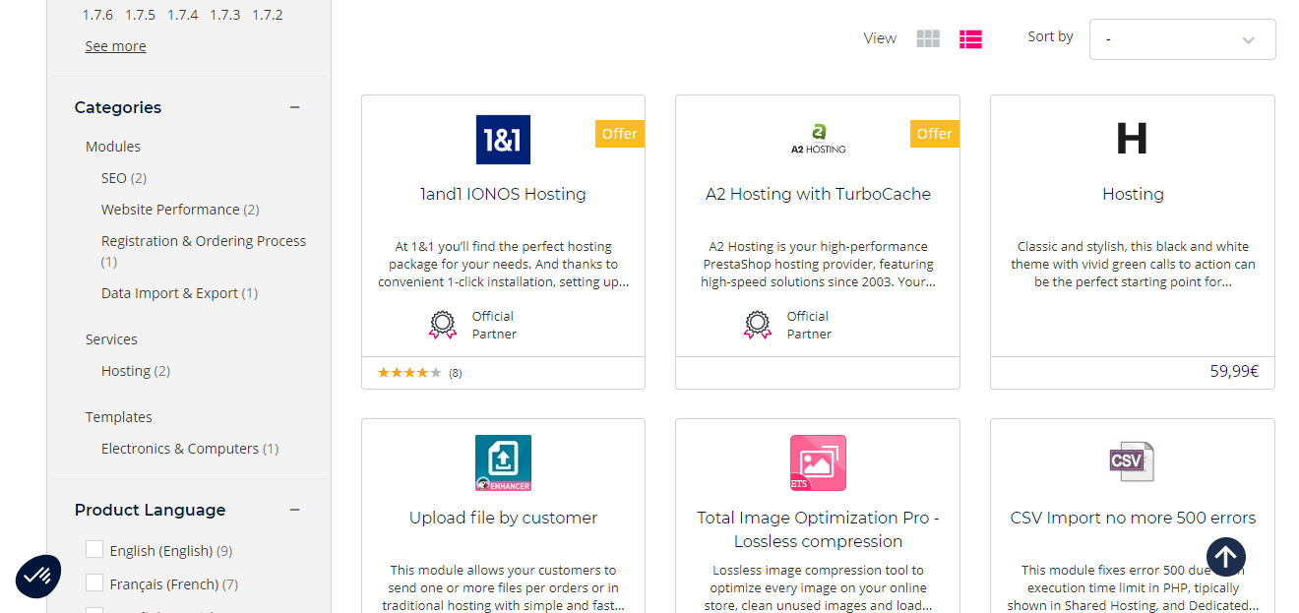This screenshot has height=613, width=1299.
Task: Open the checkmark widget in bottom-left corner
Action: click(38, 575)
